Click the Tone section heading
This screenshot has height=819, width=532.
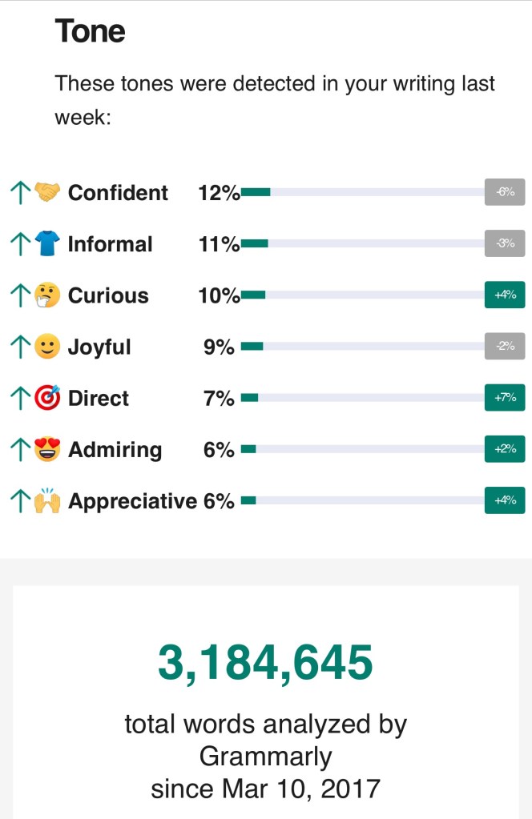coord(90,32)
